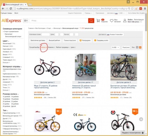148x136 pixels.
Task: Filter by Фиолетовый color
Action: [9, 43]
